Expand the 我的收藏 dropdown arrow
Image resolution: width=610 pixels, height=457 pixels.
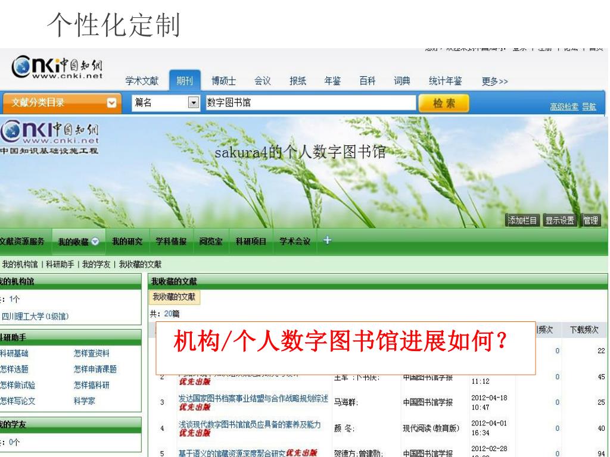(x=95, y=242)
